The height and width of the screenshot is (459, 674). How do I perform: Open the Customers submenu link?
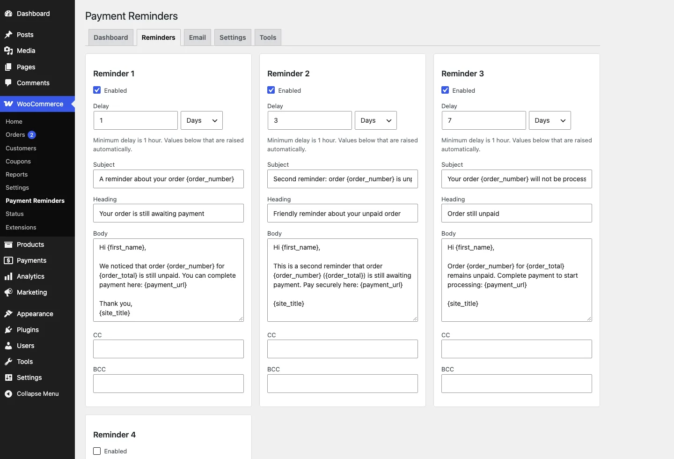point(21,148)
